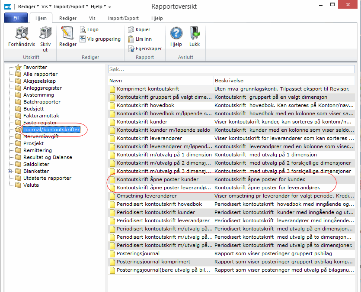This screenshot has width=361, height=292.
Task: Click Vis gruppering in the ribbon
Action: [x=100, y=39]
